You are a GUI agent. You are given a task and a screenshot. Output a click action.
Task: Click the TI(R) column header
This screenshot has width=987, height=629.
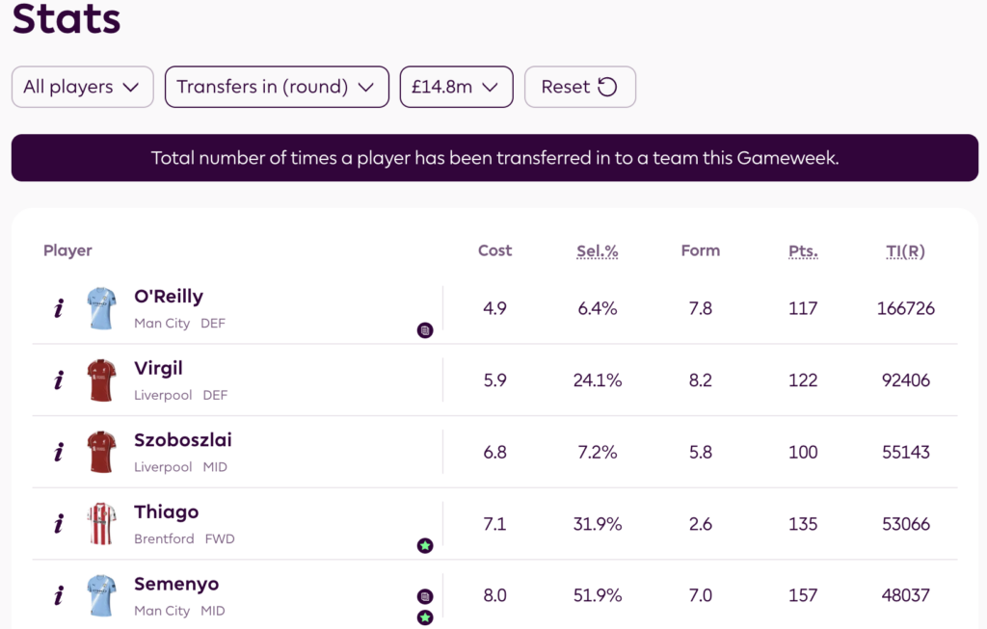(905, 250)
